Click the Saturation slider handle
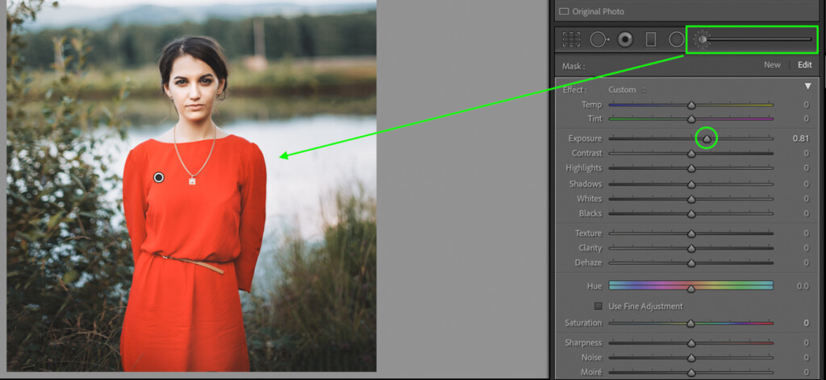Viewport: 826px width, 380px height. tap(691, 324)
